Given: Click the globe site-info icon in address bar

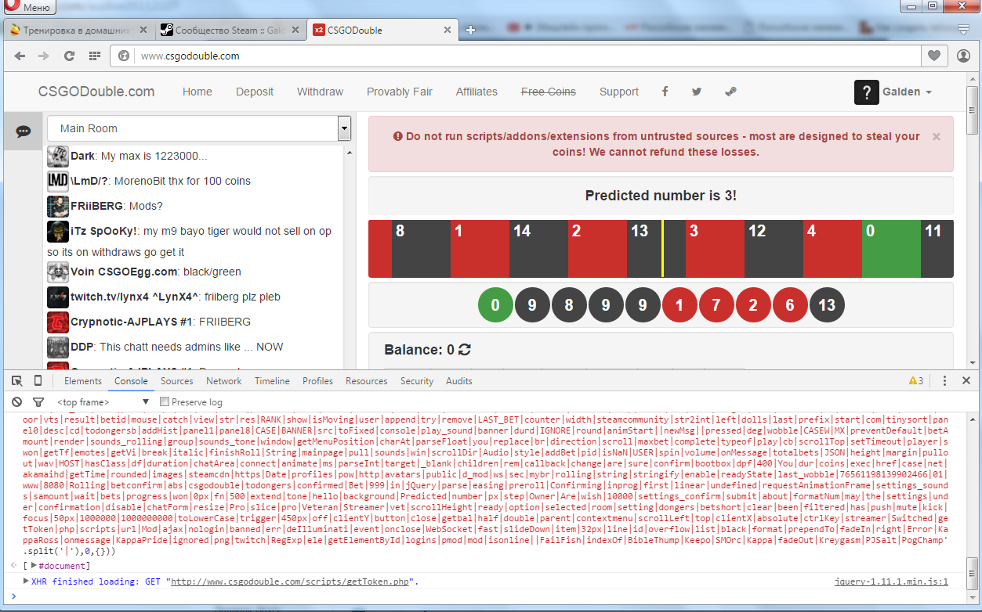Looking at the screenshot, I should 124,56.
